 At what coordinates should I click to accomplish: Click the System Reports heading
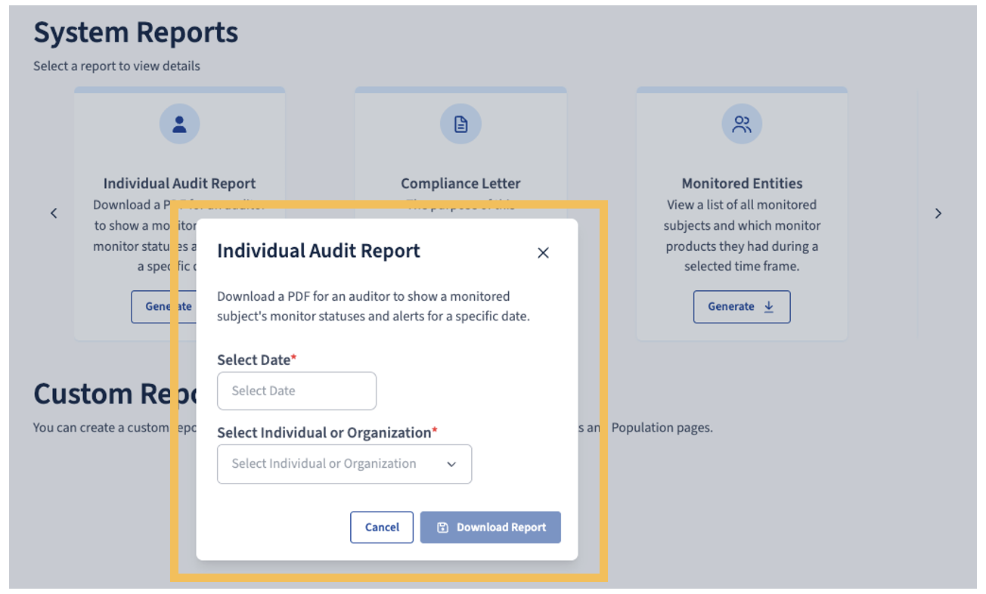pyautogui.click(x=136, y=32)
